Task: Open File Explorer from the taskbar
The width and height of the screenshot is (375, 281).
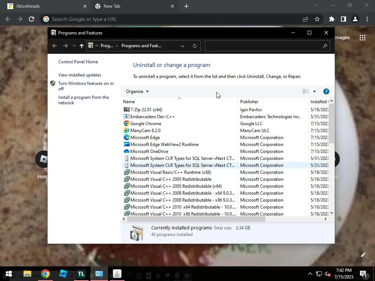Action: coord(27,274)
